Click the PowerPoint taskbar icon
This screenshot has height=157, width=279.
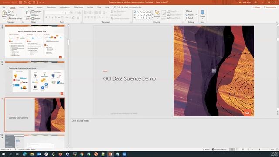[x=110, y=154]
